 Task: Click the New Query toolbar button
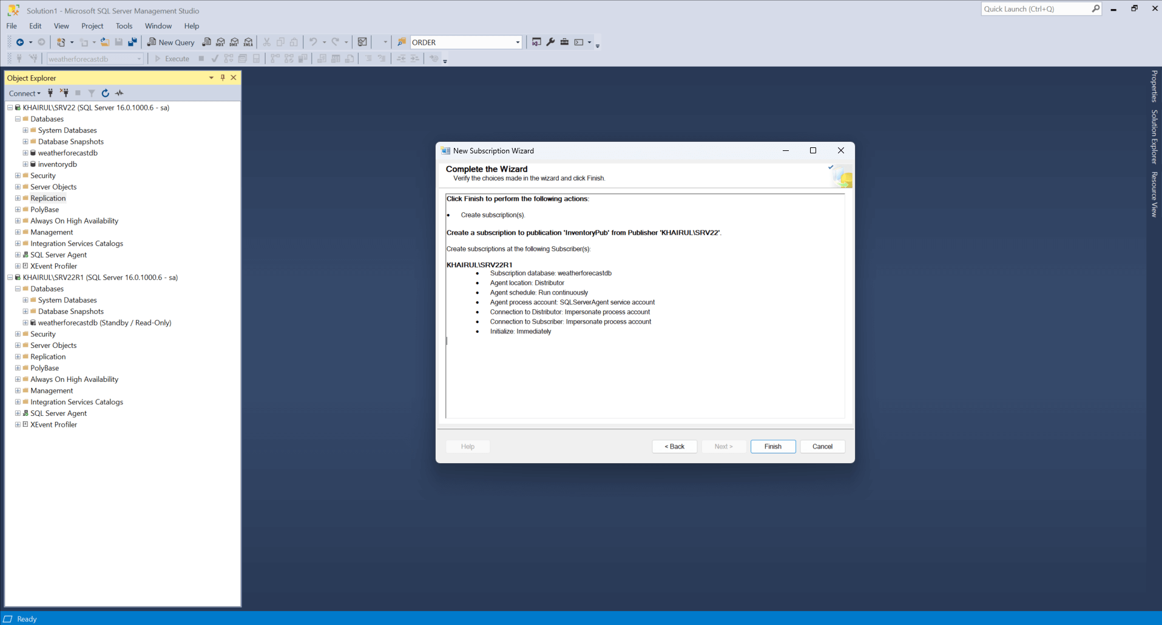coord(171,42)
